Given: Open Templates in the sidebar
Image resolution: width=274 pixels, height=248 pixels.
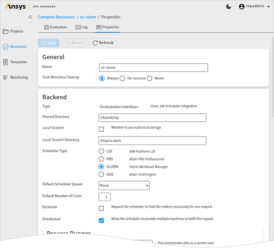Looking at the screenshot, I should click(x=15, y=62).
